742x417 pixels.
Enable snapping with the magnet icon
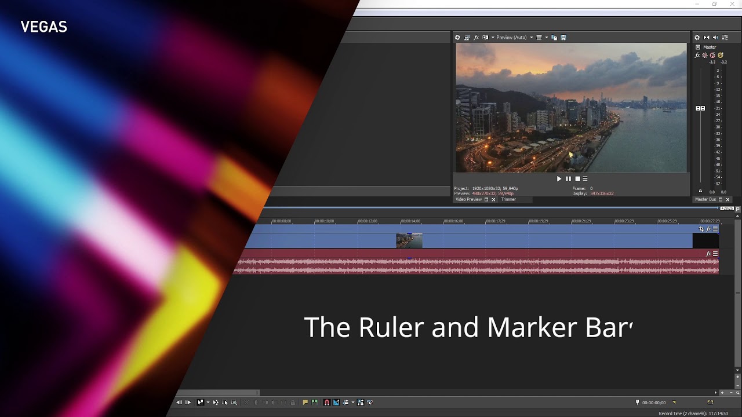pyautogui.click(x=327, y=402)
